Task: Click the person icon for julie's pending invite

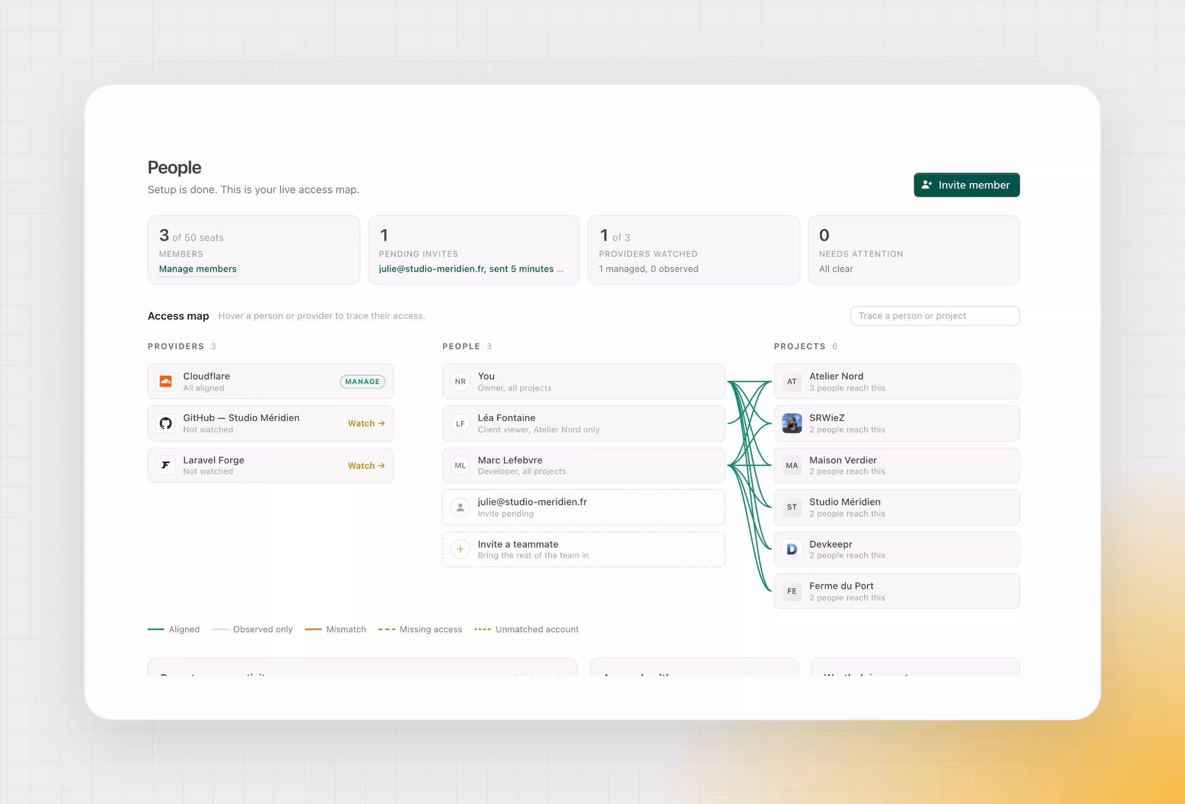Action: (460, 507)
